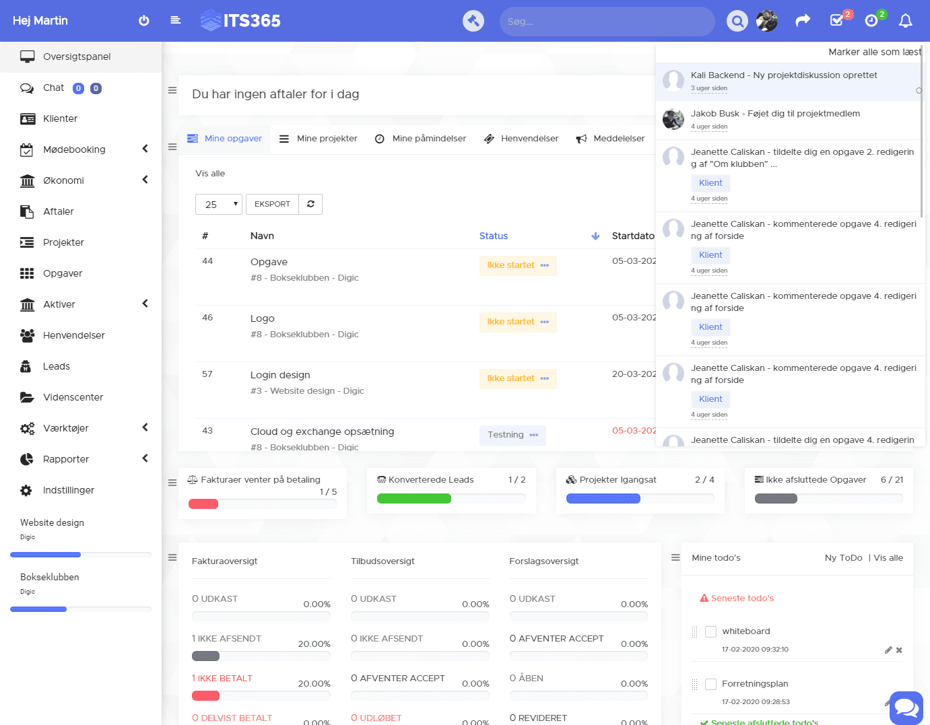This screenshot has height=725, width=930.
Task: Open the tasks checkmark icon in topbar
Action: tap(836, 21)
